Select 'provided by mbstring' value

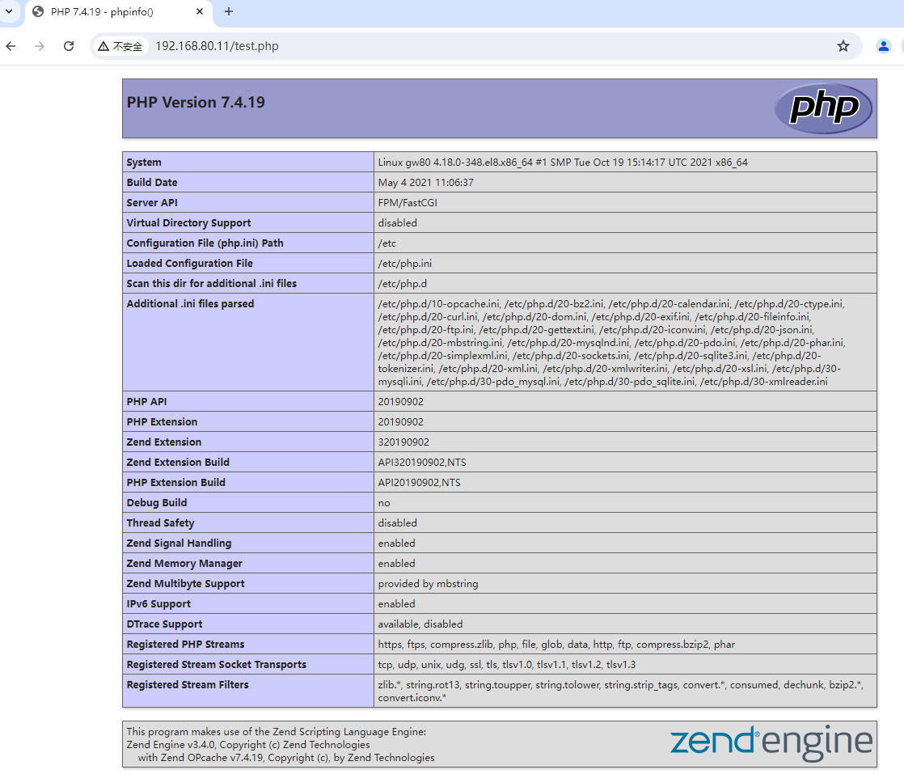click(x=428, y=584)
